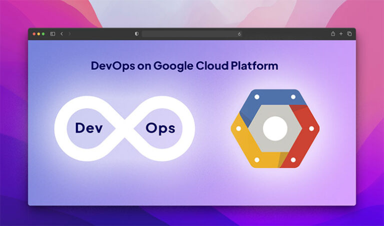Close the Safari window with red button

[x=34, y=34]
